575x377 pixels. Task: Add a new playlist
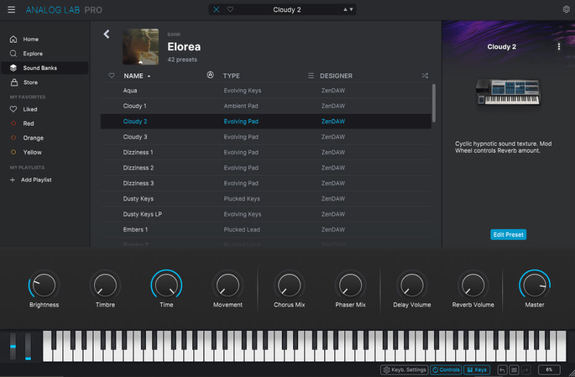[x=31, y=180]
